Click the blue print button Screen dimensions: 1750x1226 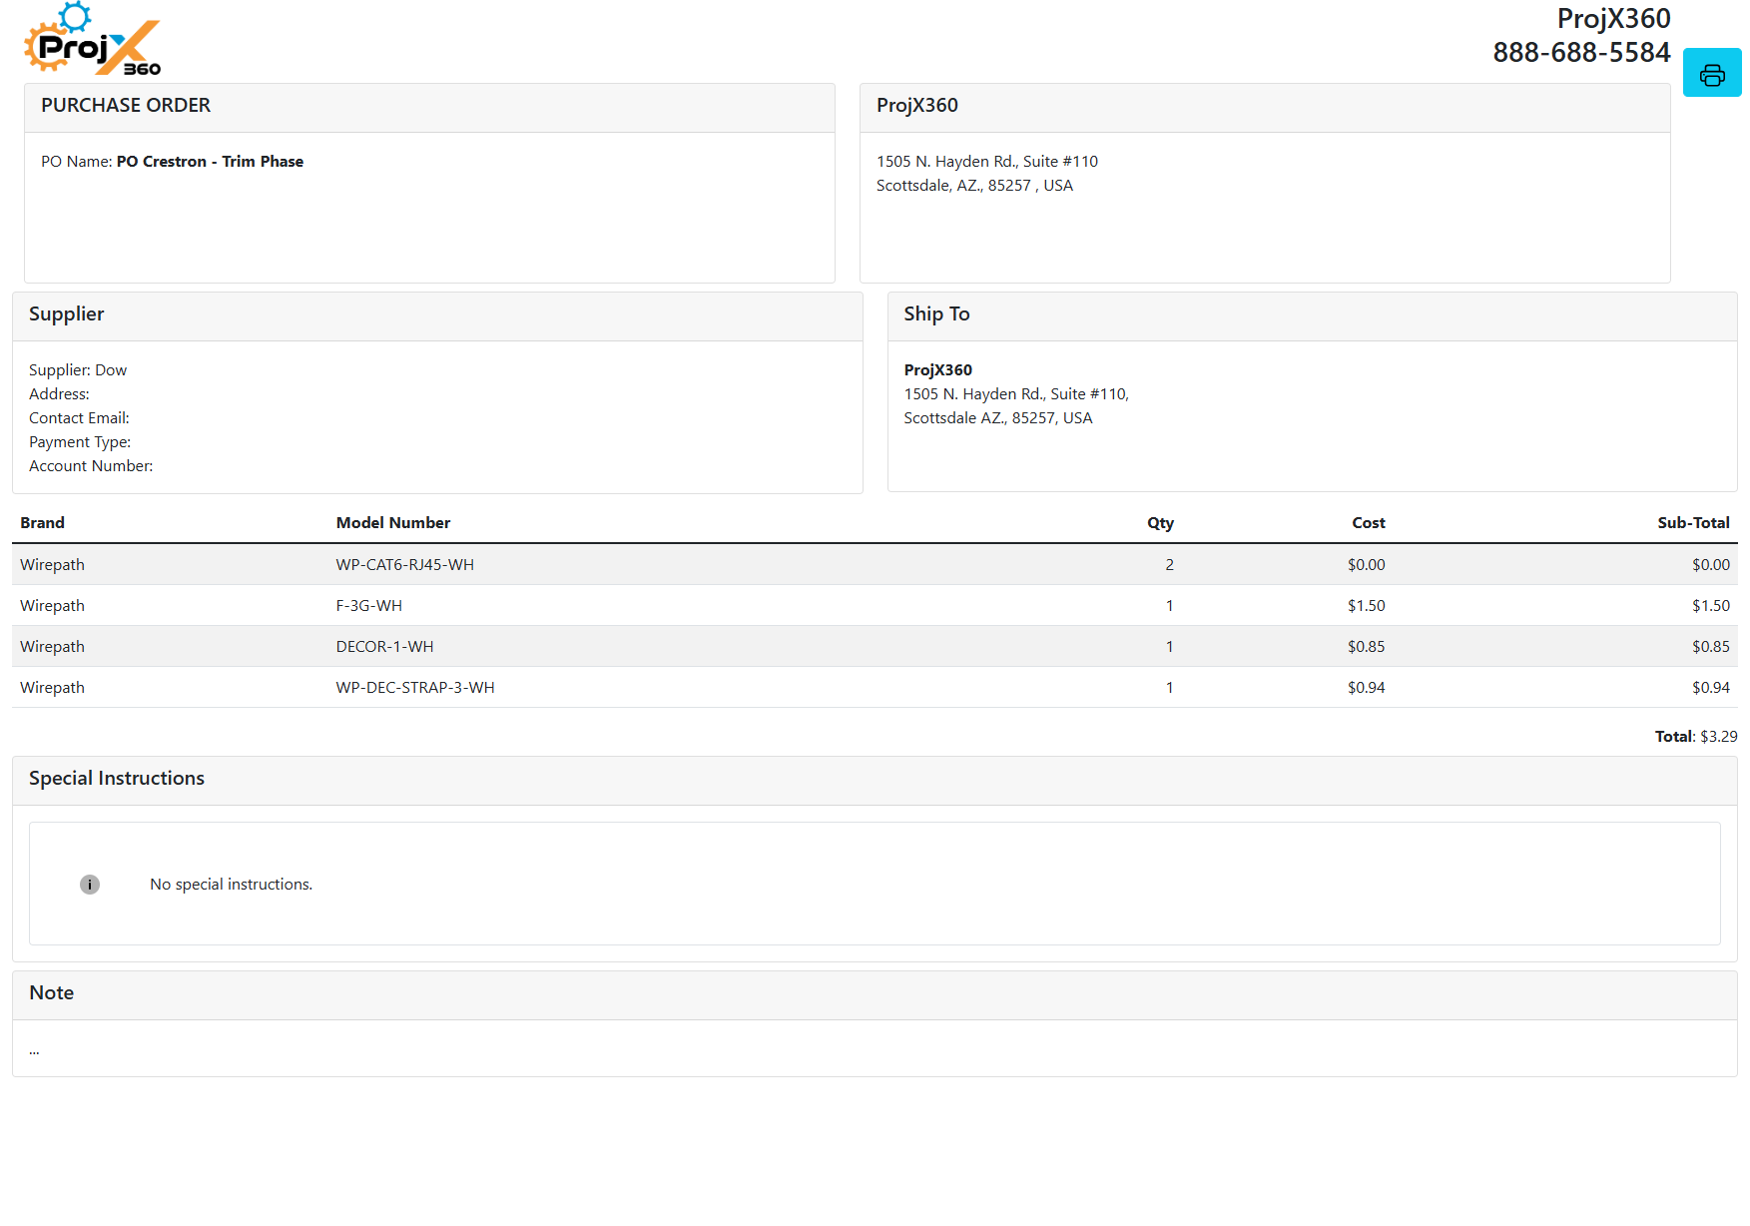click(1711, 73)
